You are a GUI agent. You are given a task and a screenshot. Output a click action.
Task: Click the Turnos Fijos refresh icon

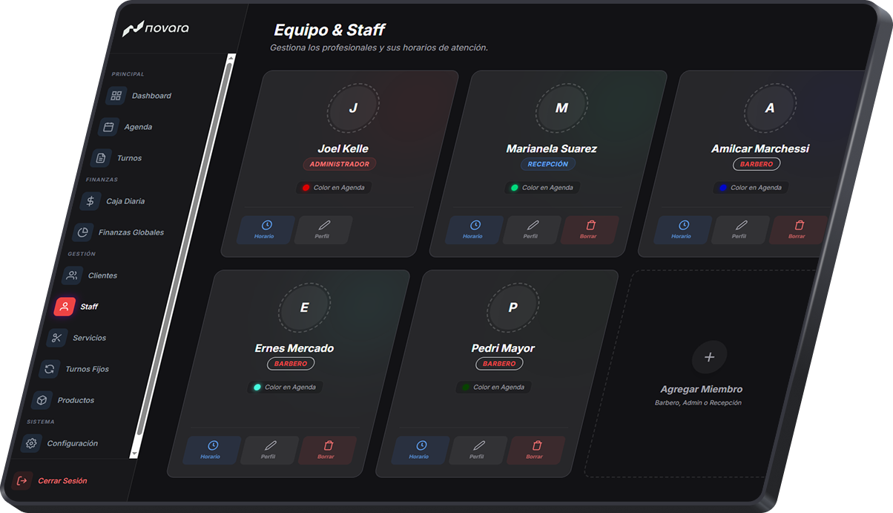49,369
